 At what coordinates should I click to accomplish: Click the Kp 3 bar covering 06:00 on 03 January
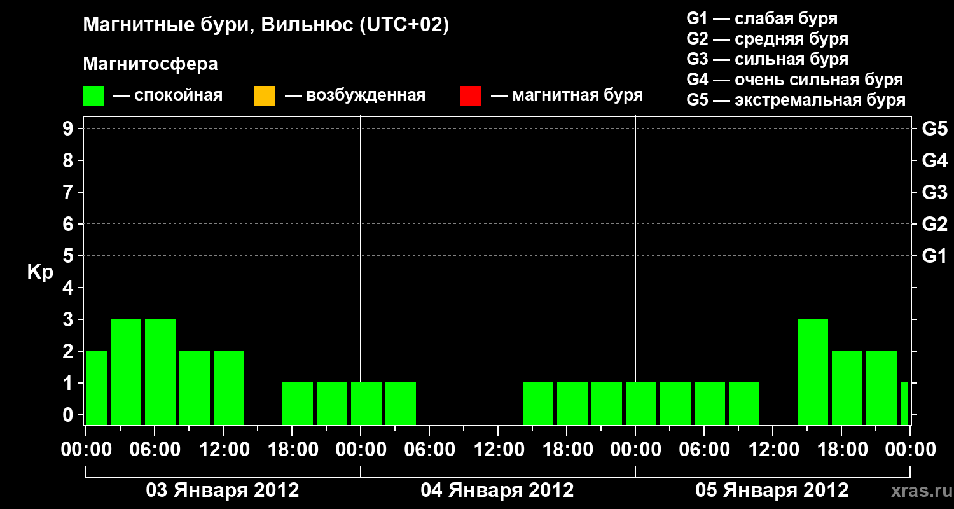pyautogui.click(x=160, y=372)
